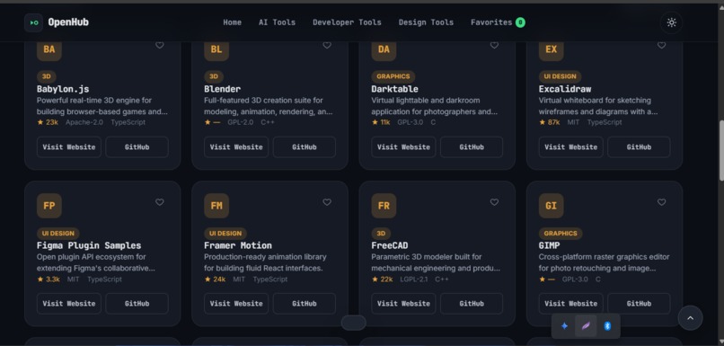Visit Website for Framer Motion

coord(236,304)
